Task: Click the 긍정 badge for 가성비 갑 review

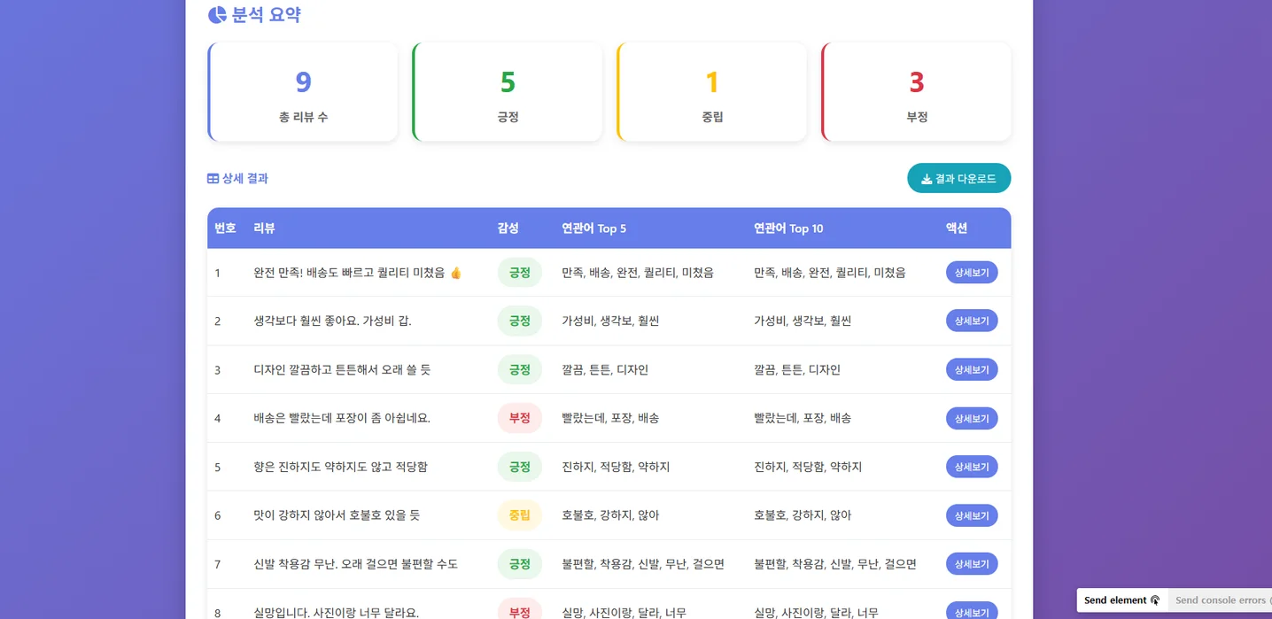Action: (x=520, y=321)
